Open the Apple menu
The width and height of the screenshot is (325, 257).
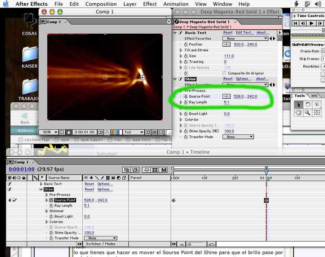click(x=6, y=4)
